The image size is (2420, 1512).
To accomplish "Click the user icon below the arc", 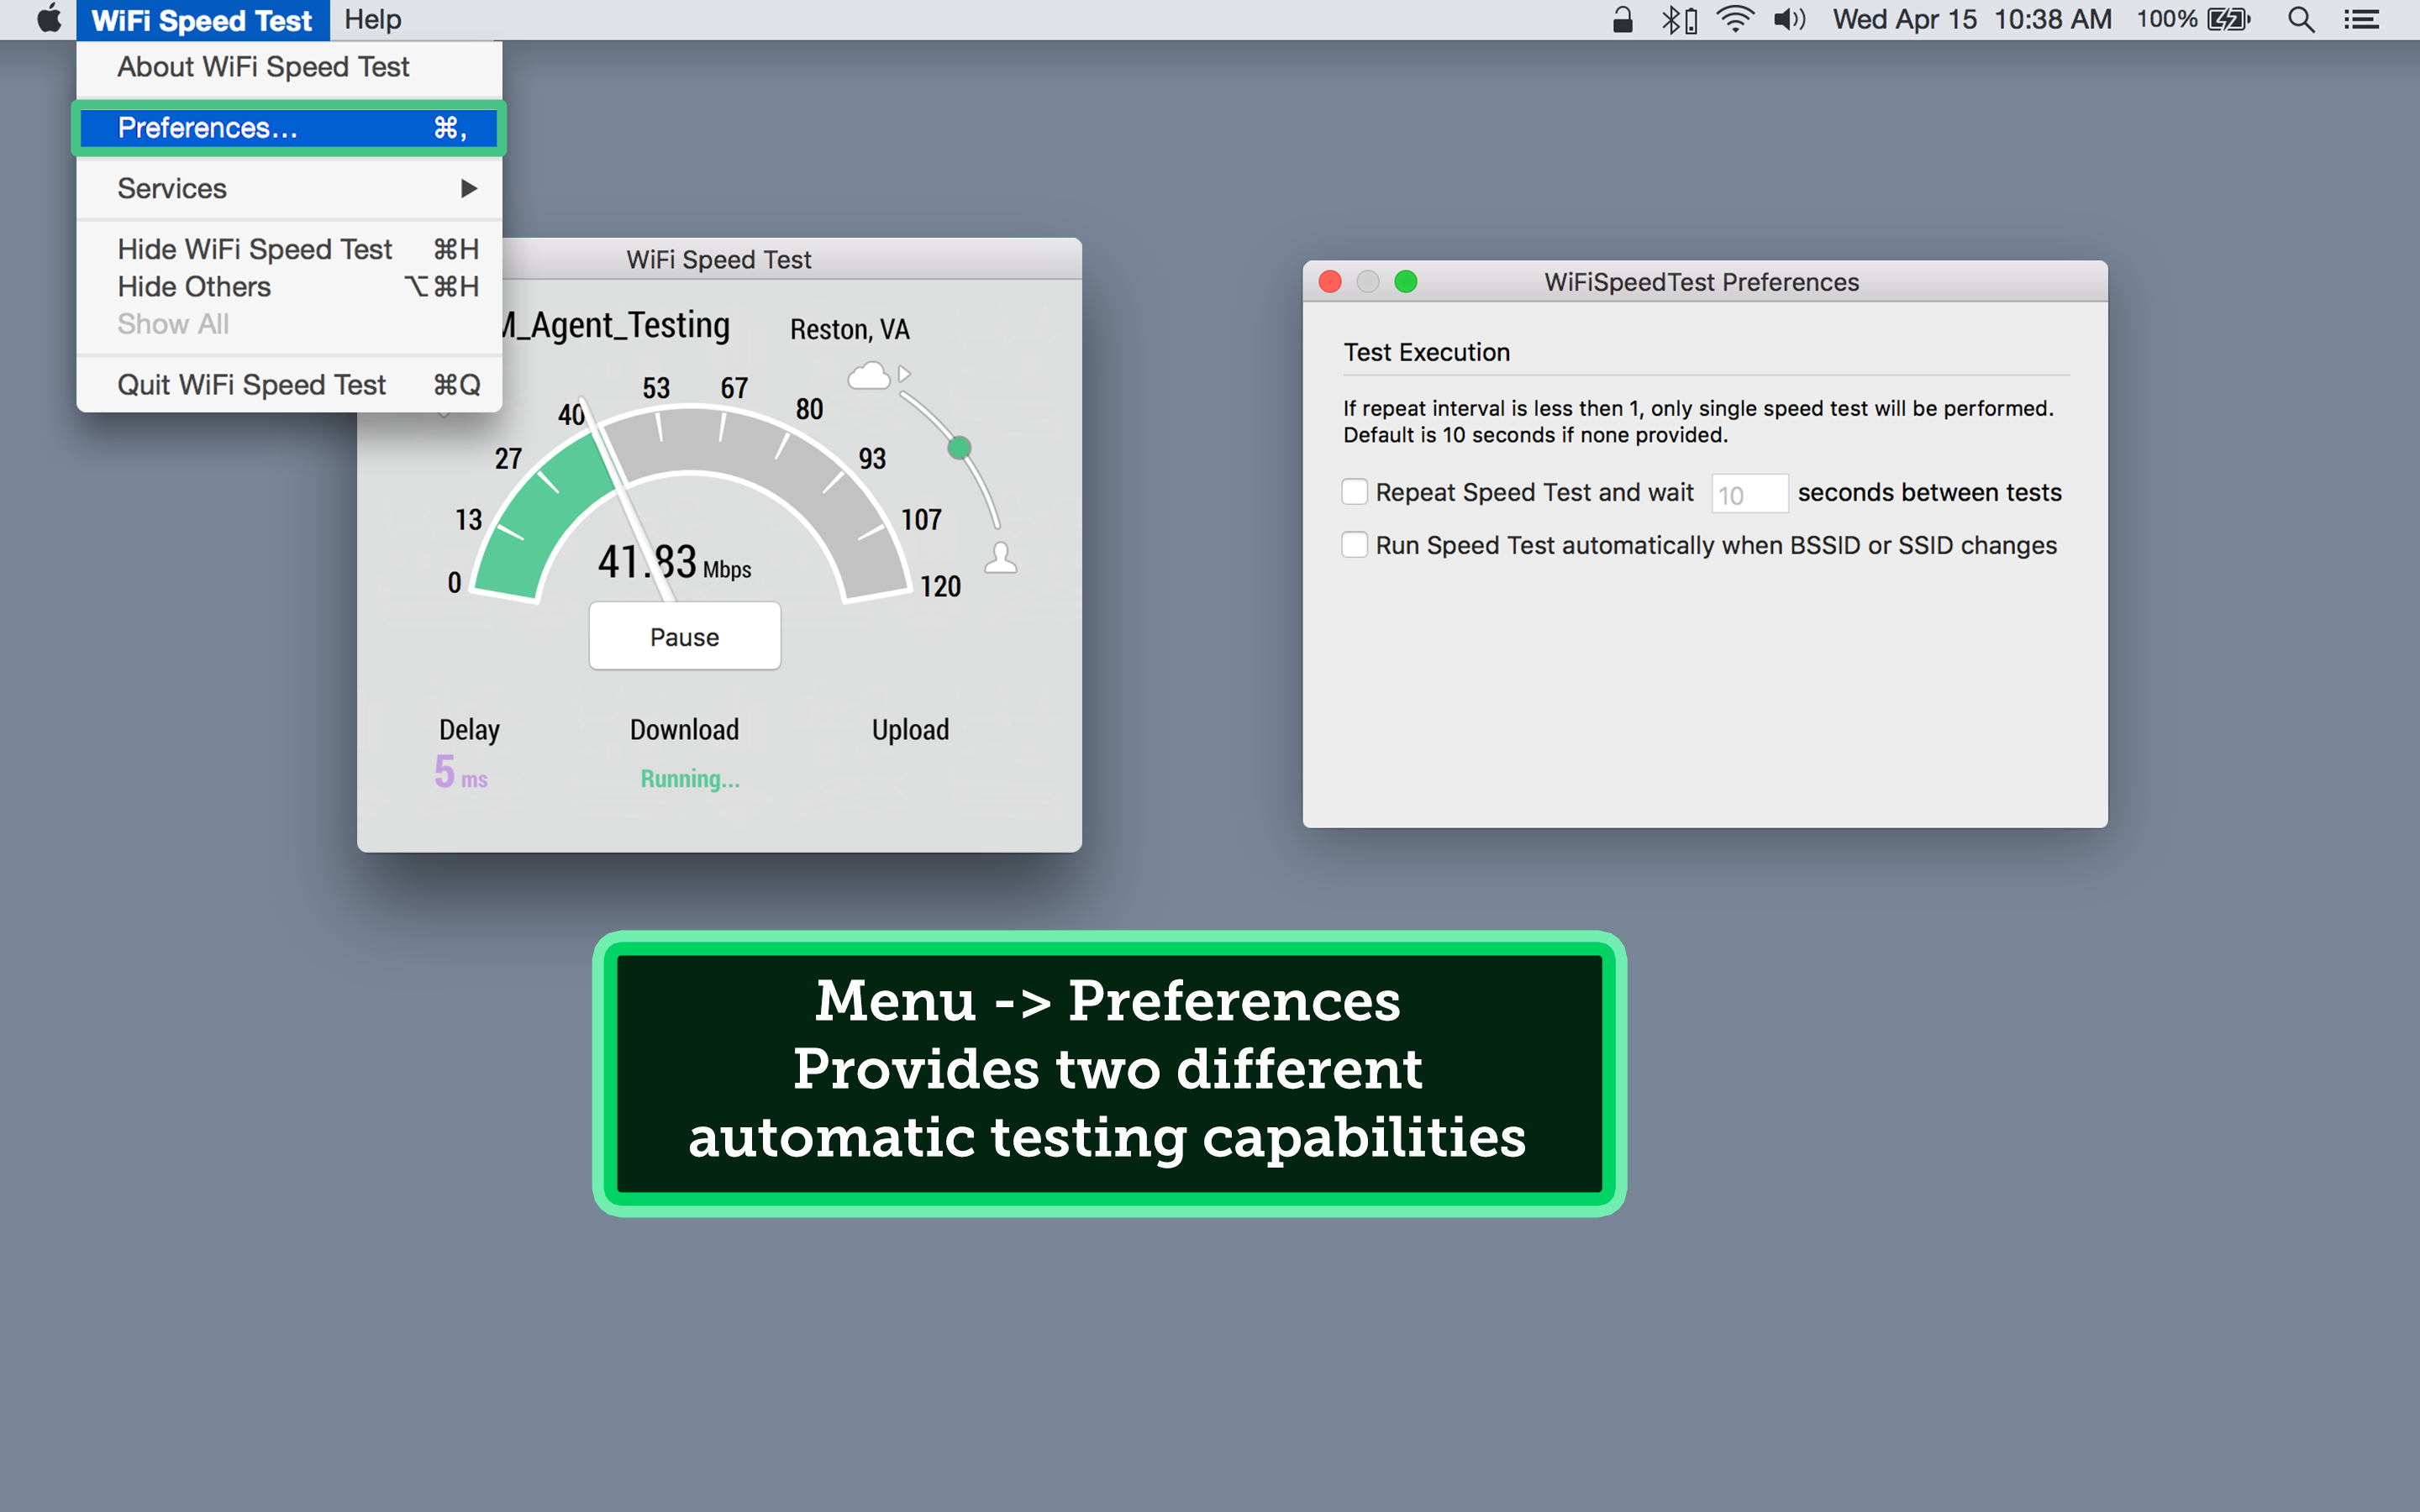I will point(1001,558).
